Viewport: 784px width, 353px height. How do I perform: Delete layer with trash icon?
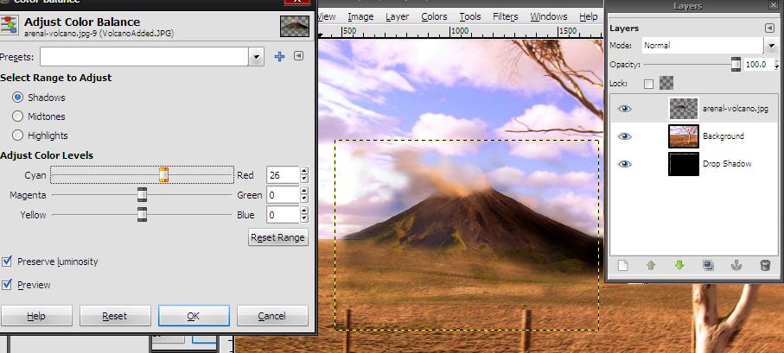point(765,266)
